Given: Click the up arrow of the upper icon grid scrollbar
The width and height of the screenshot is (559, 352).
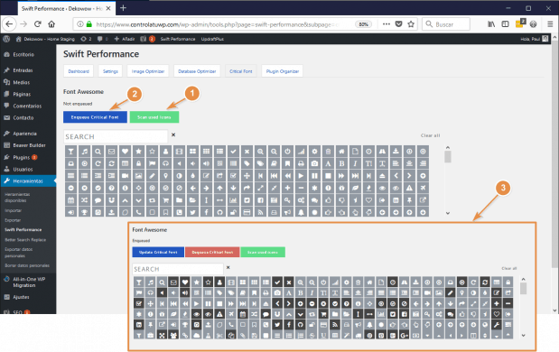Looking at the screenshot, I should [x=448, y=147].
